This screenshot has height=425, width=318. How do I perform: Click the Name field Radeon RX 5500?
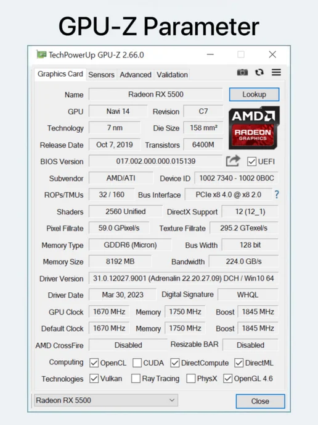pyautogui.click(x=156, y=95)
